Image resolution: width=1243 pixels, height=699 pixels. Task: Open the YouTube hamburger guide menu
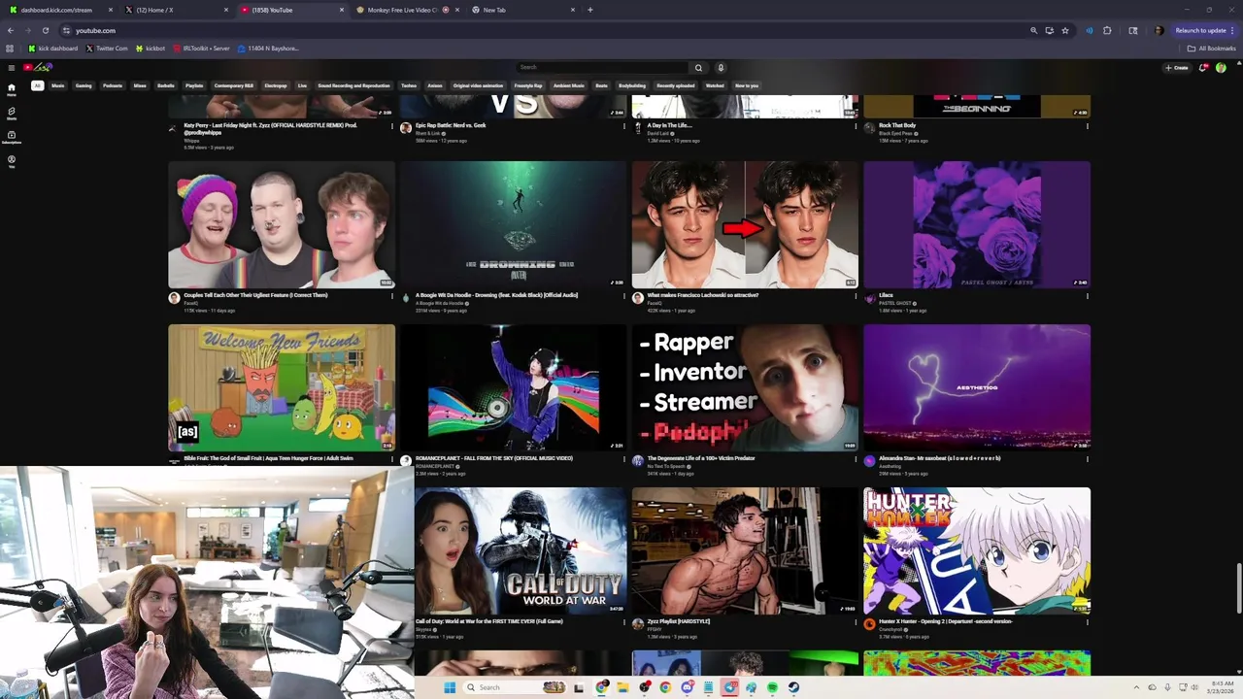pyautogui.click(x=11, y=67)
